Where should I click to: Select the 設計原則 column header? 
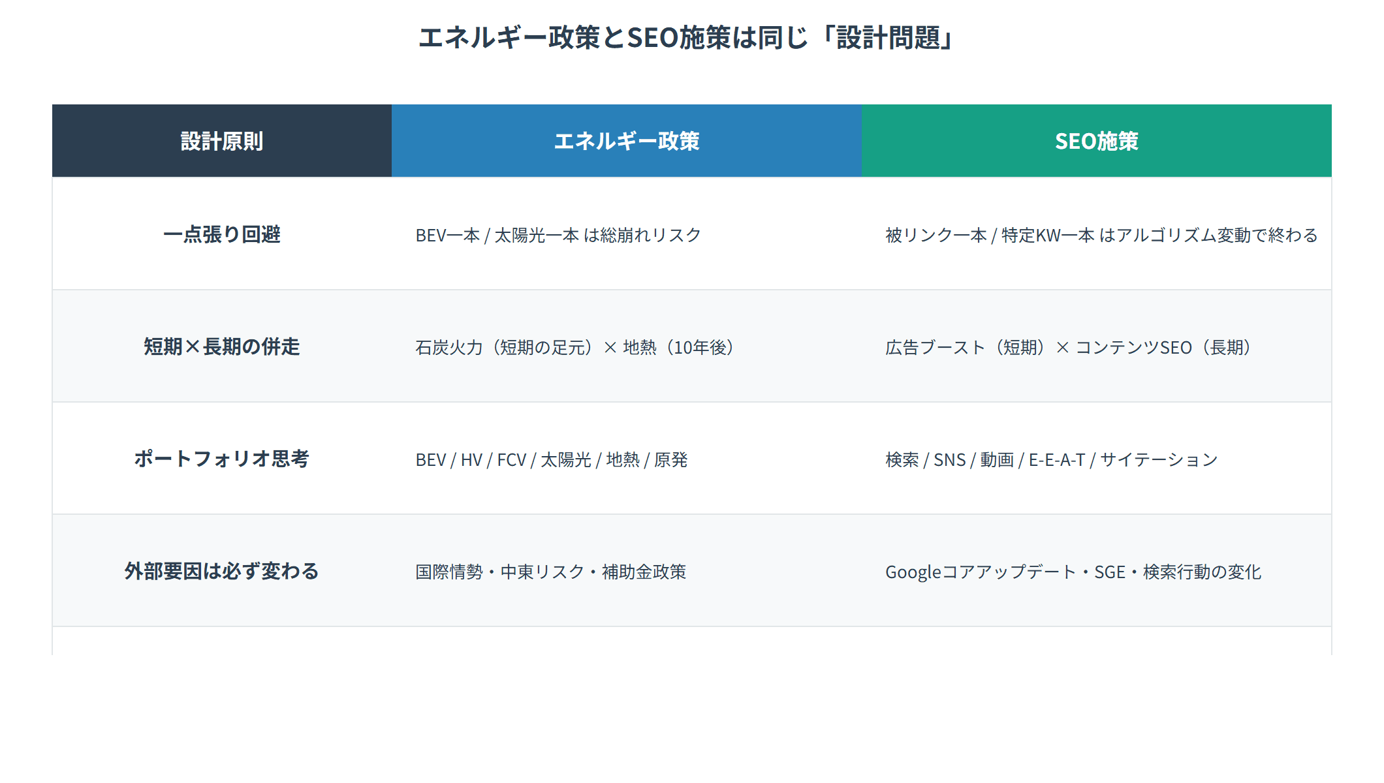[x=222, y=140]
